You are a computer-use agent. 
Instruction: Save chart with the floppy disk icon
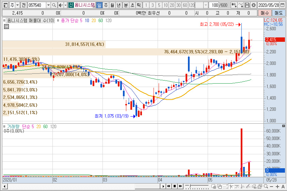(247, 5)
